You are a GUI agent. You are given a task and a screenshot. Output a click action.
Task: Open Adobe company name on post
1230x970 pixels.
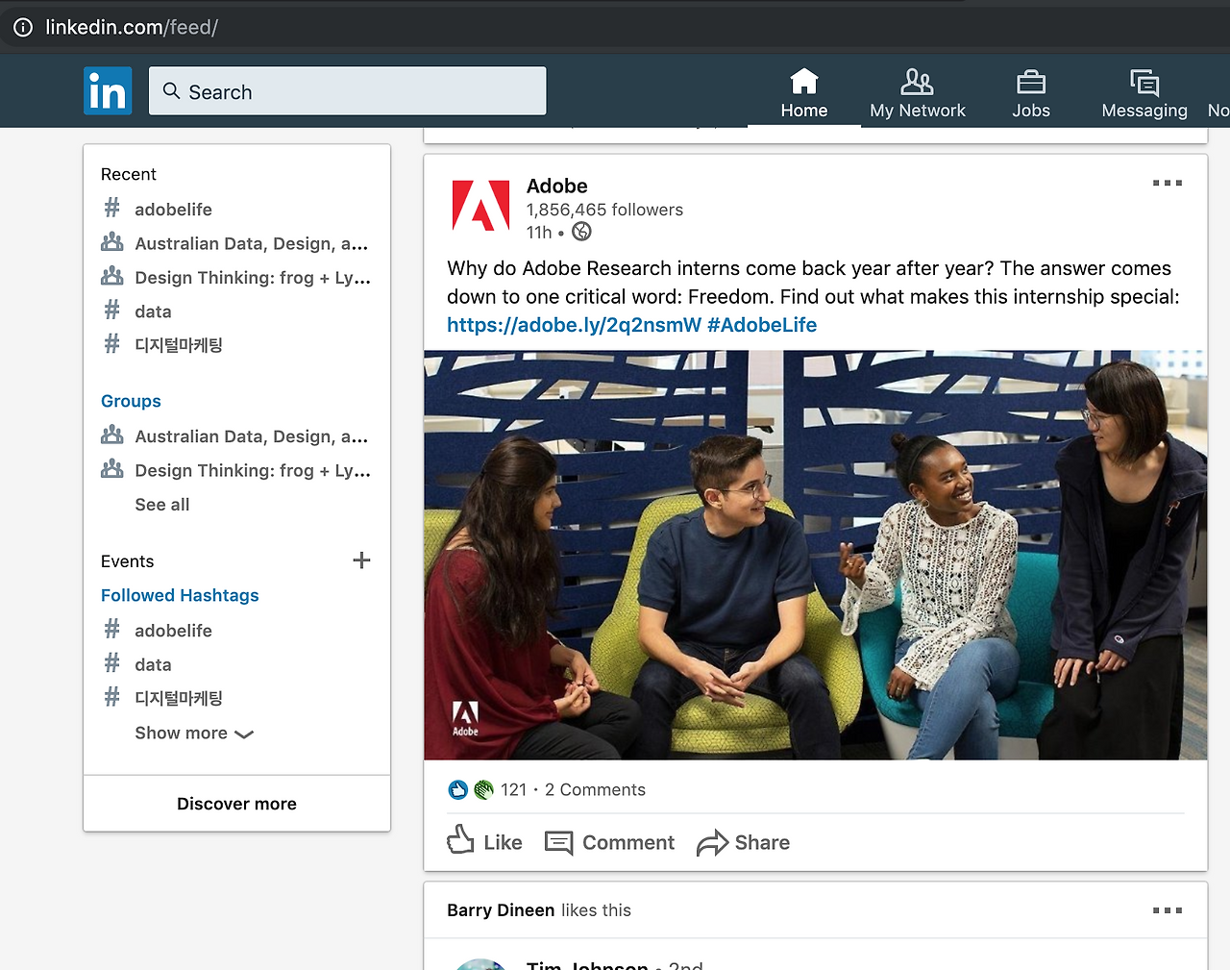557,187
